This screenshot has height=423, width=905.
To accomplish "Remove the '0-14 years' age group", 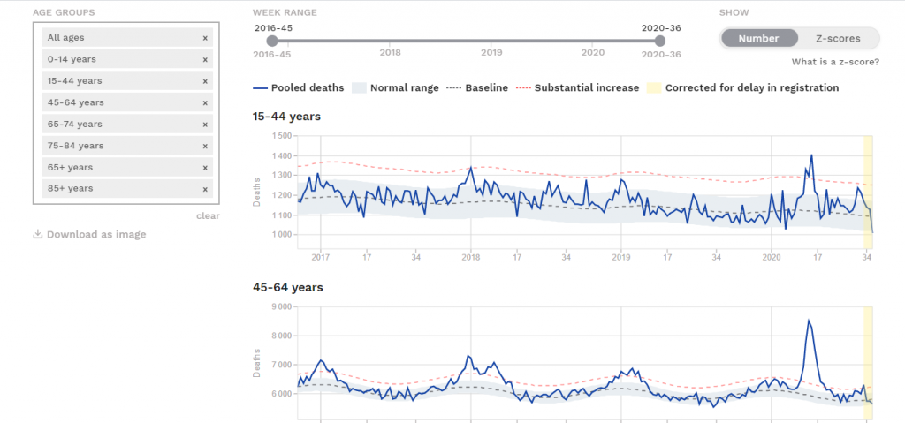I will 205,59.
